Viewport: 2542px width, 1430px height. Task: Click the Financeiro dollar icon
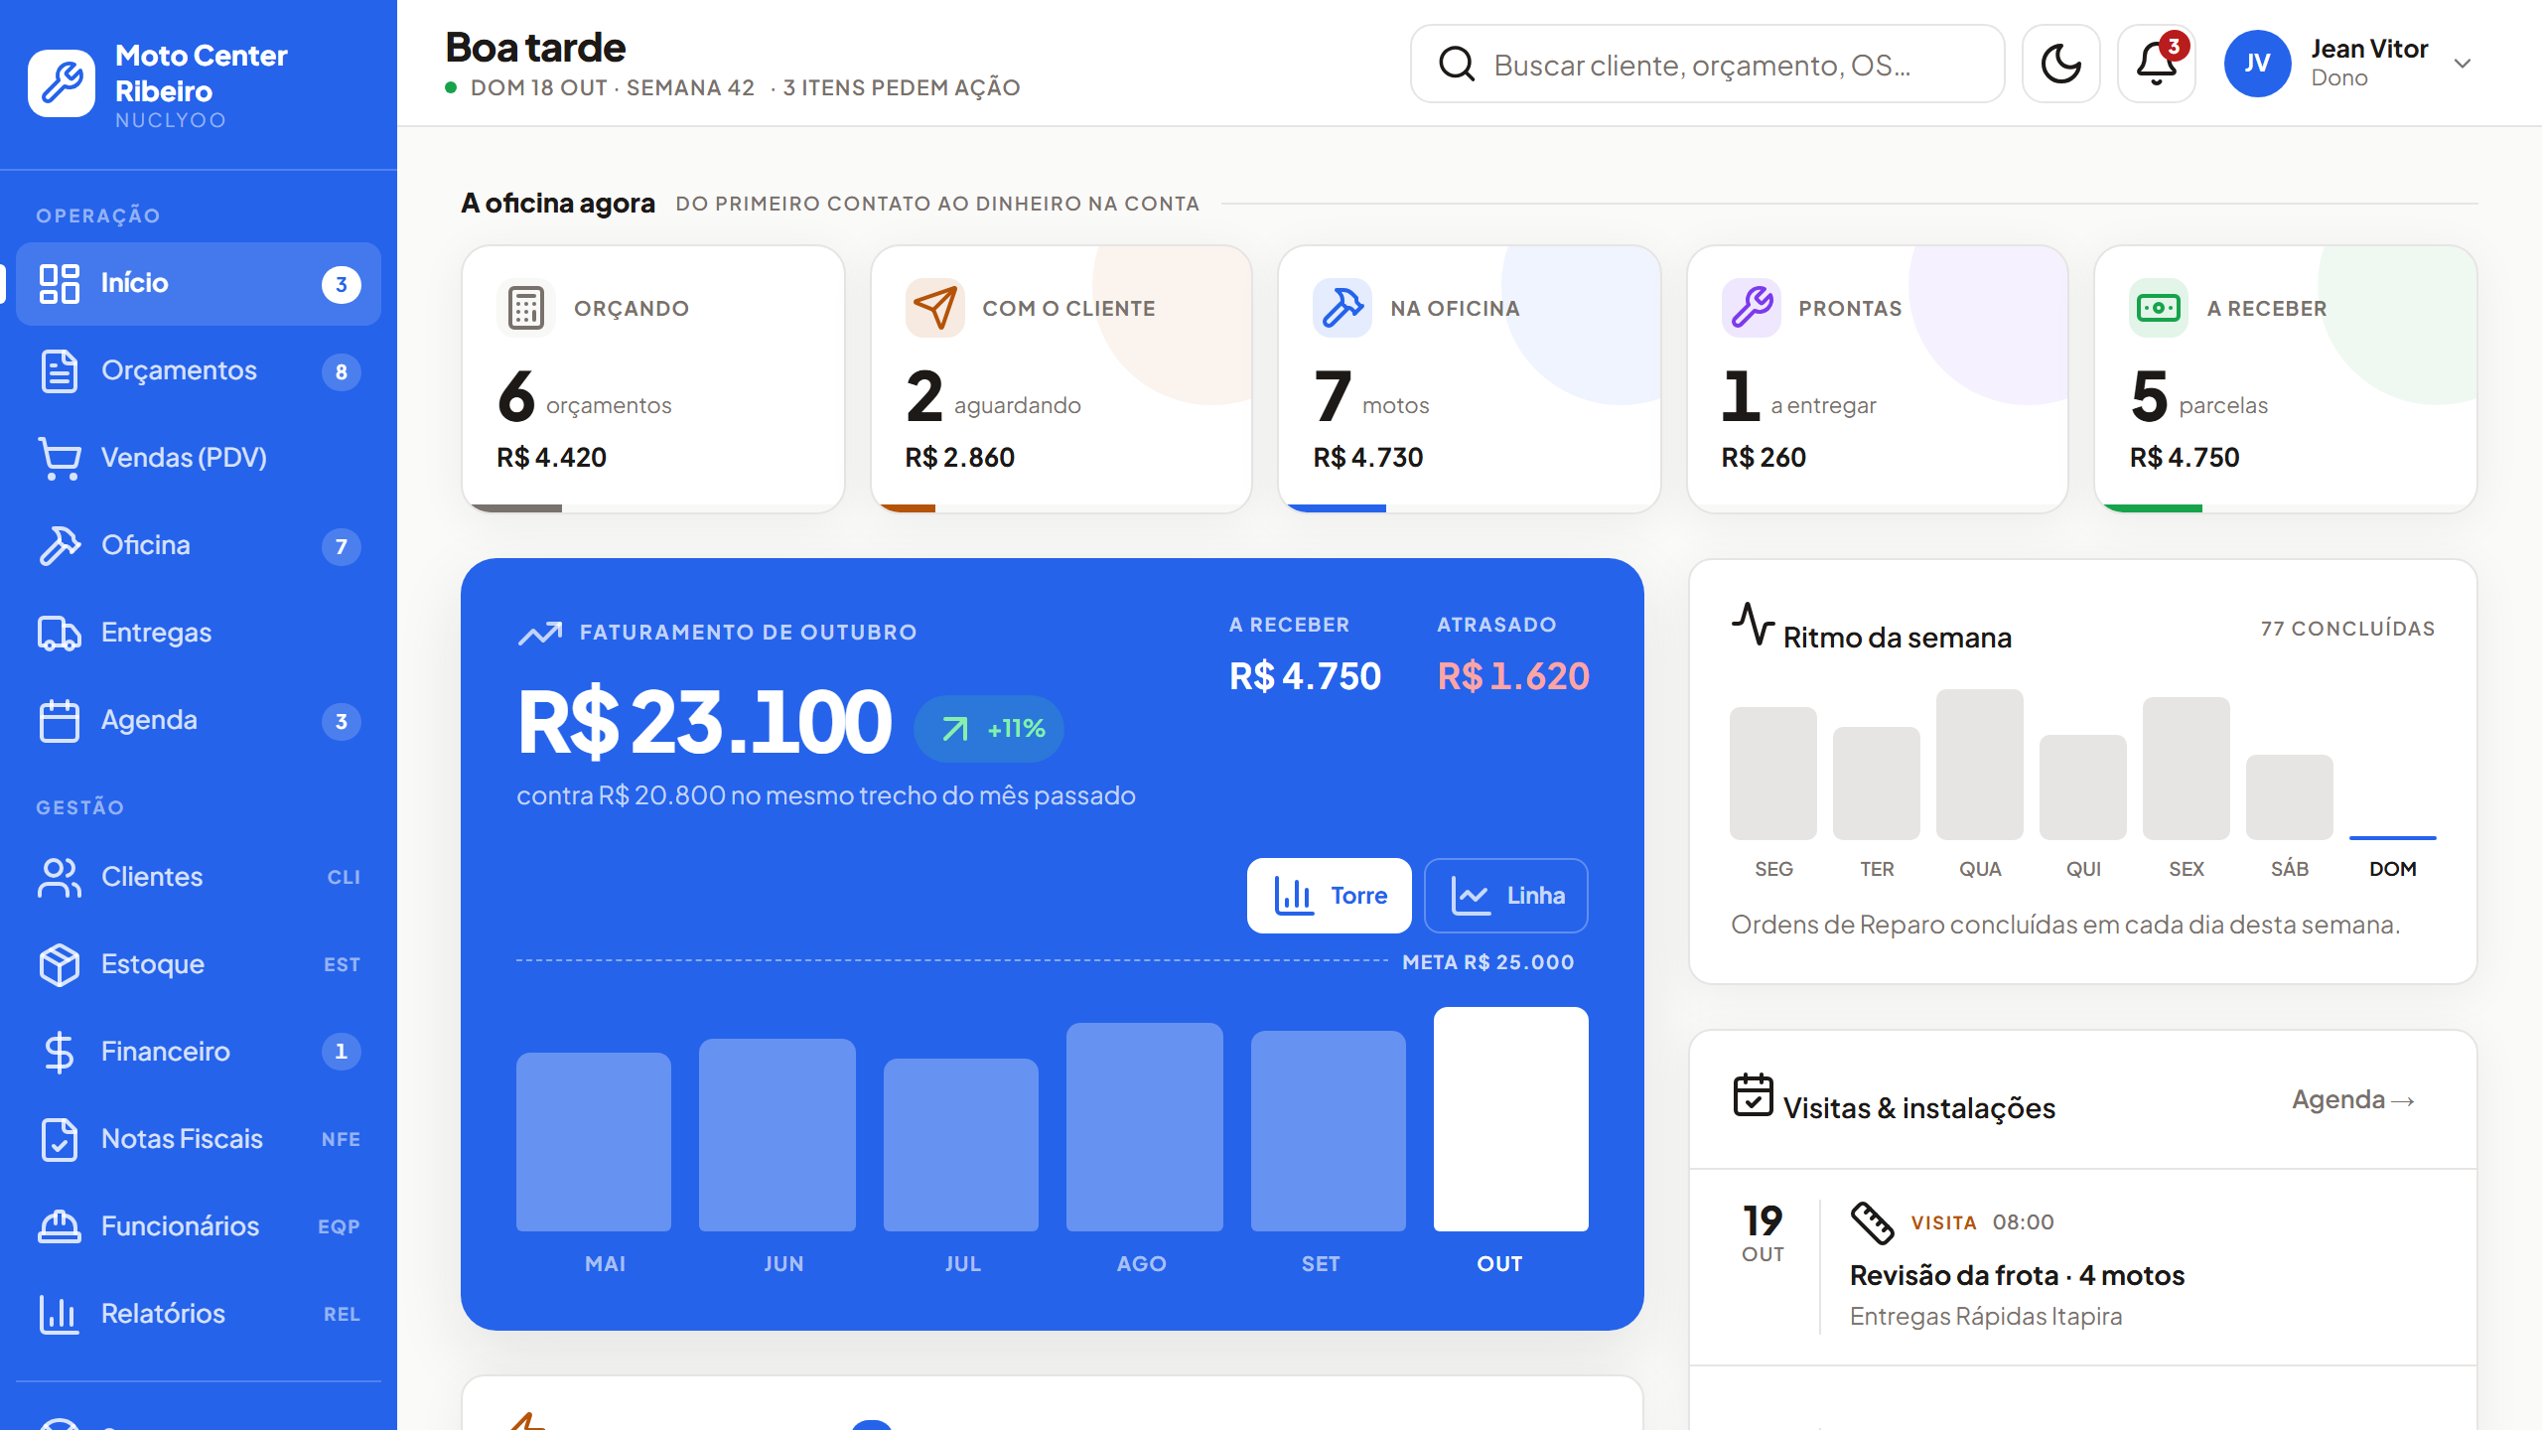(60, 1053)
